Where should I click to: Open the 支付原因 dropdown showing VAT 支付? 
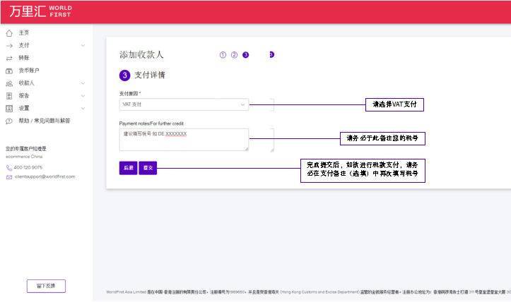pos(184,104)
